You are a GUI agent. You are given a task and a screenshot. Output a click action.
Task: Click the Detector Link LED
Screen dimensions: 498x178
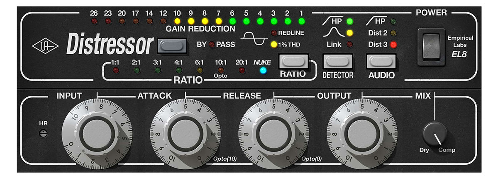pos(350,44)
